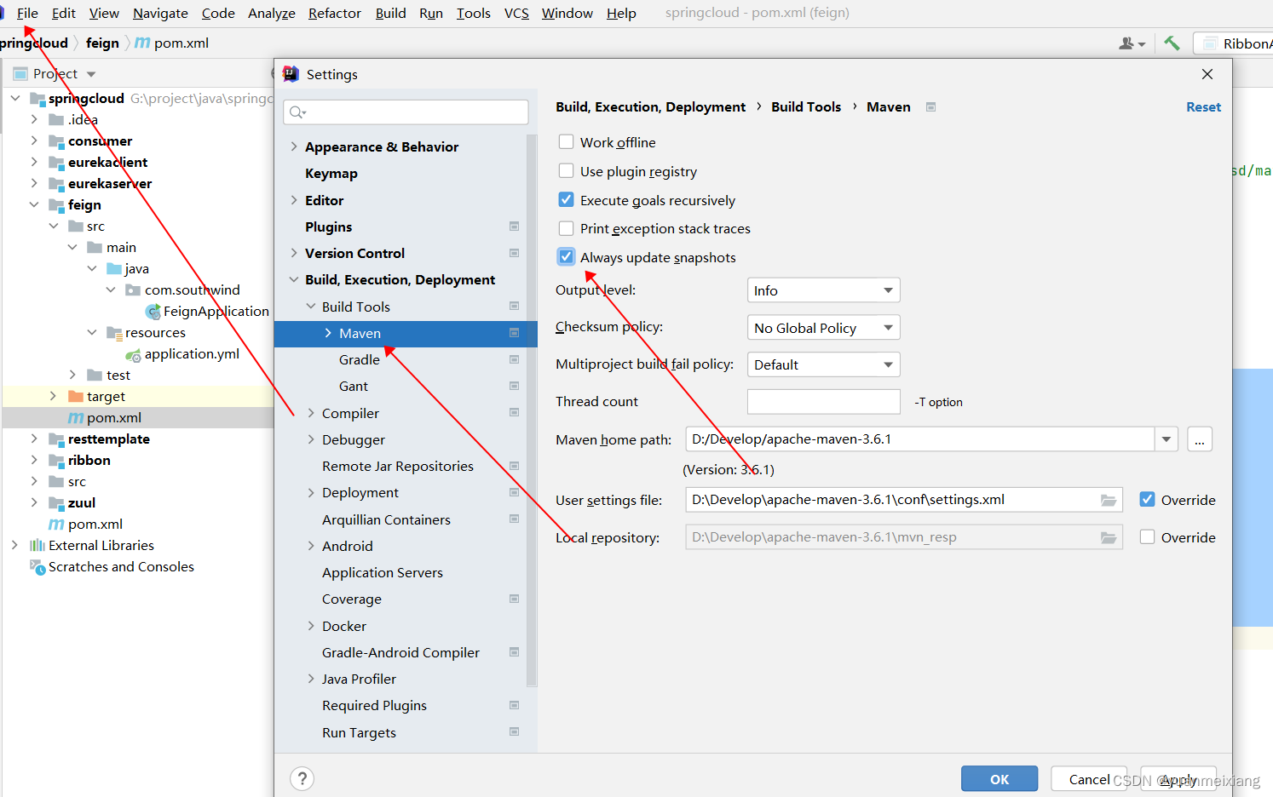1273x797 pixels.
Task: Click the resources folder icon
Action: point(114,333)
